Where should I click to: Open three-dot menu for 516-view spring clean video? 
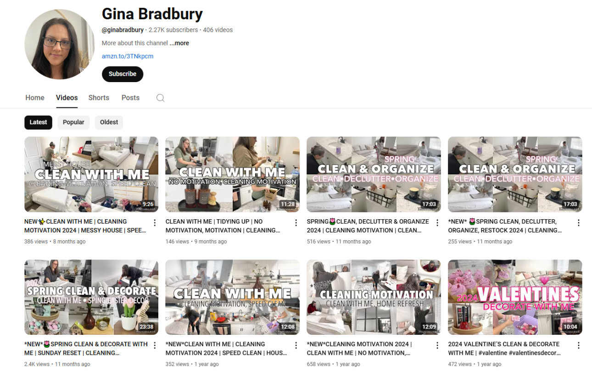(437, 223)
